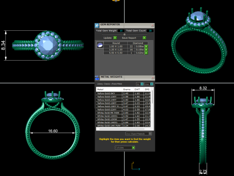Click the green Save Report arrow
This screenshot has width=234, height=176.
click(x=144, y=38)
